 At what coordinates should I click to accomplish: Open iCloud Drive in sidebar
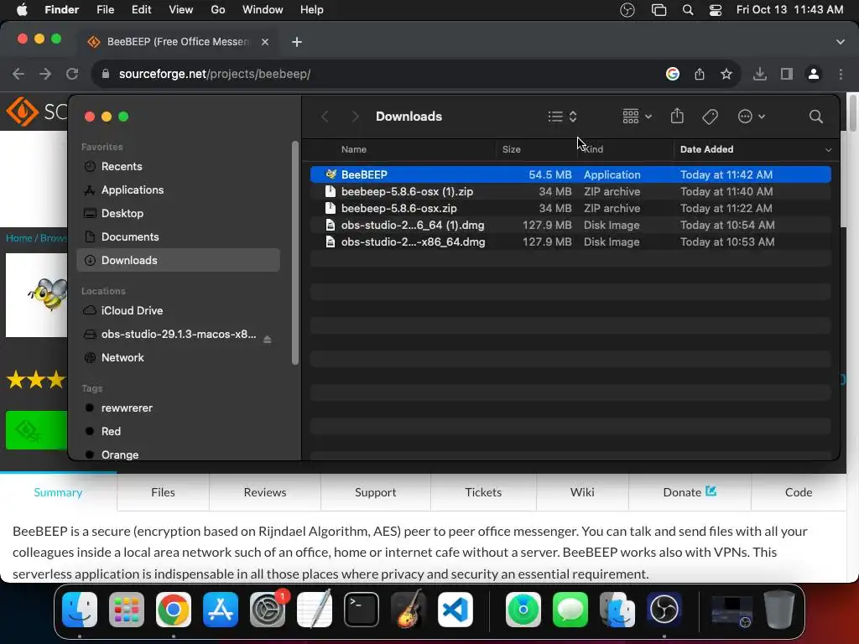pyautogui.click(x=178, y=310)
